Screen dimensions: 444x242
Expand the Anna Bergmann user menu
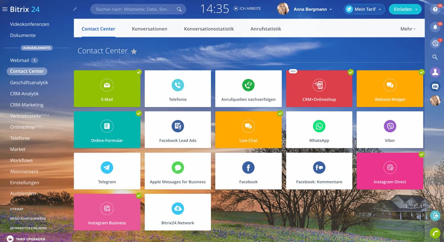[x=313, y=9]
